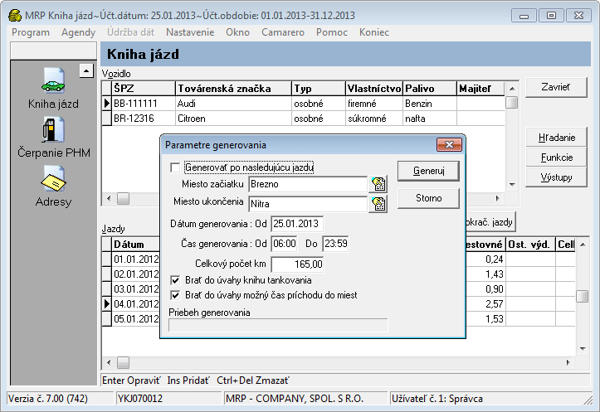Open the Čerpanie PHM fuel pump icon
Viewport: 600px width, 412px height.
[x=53, y=130]
